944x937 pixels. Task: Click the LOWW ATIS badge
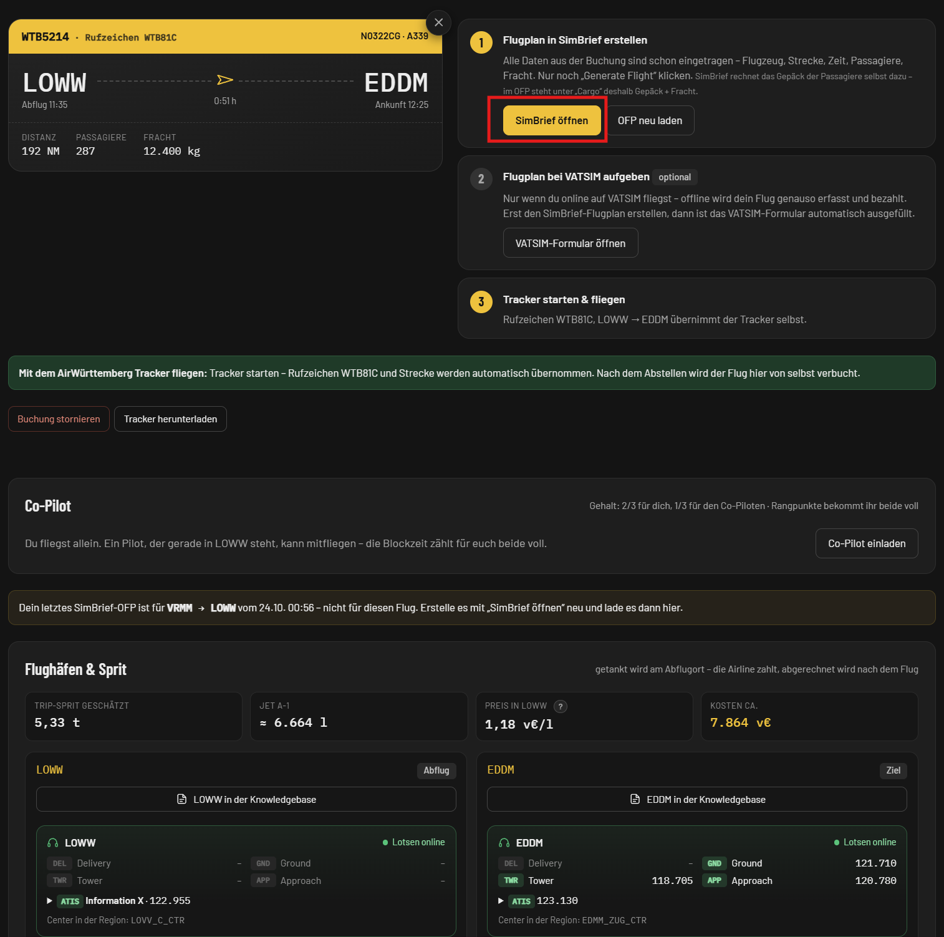(x=70, y=901)
